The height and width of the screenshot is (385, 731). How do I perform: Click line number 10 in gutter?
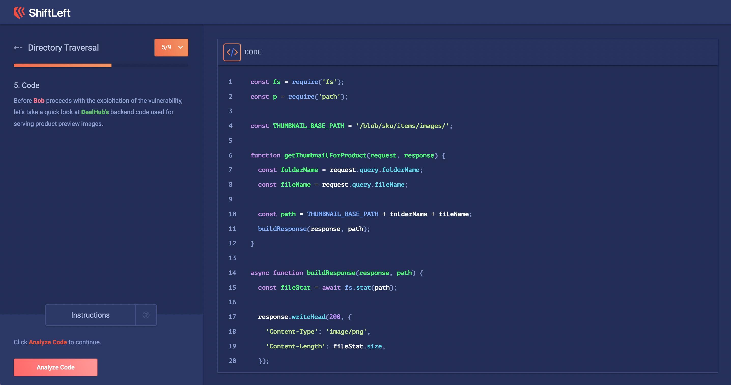pyautogui.click(x=232, y=214)
